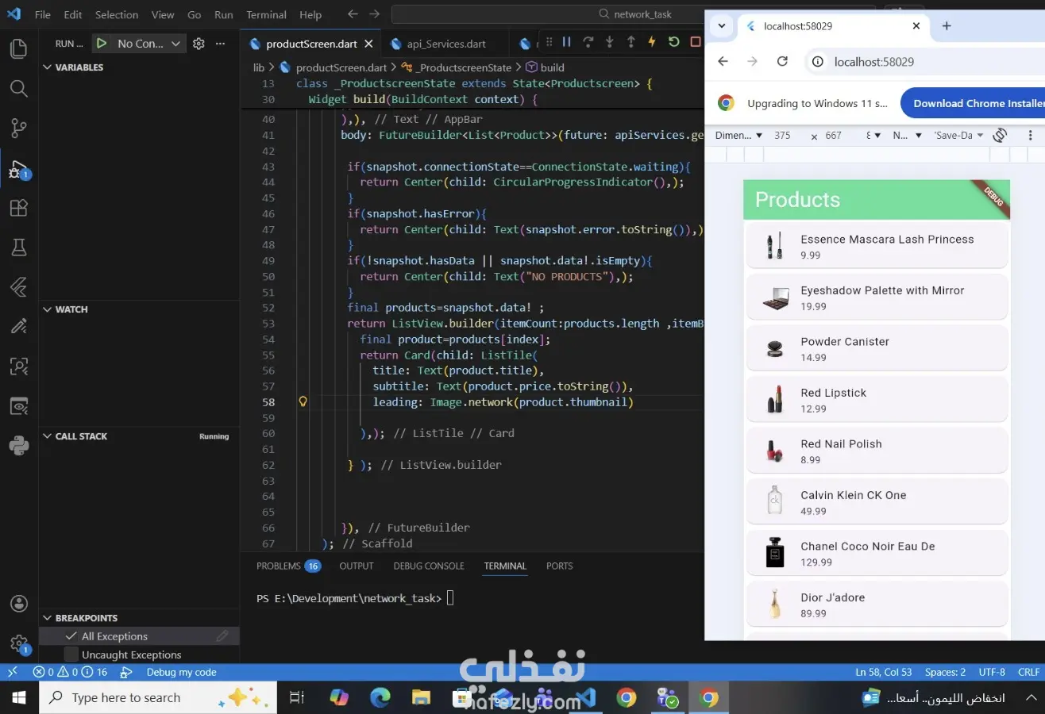Image resolution: width=1045 pixels, height=714 pixels.
Task: Stop debugging with the red square
Action: (695, 42)
